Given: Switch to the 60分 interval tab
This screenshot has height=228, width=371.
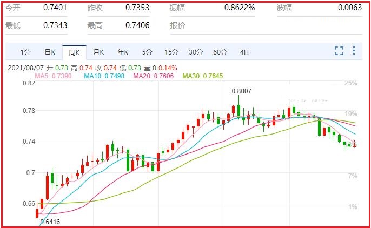Looking at the screenshot, I should click(x=220, y=52).
